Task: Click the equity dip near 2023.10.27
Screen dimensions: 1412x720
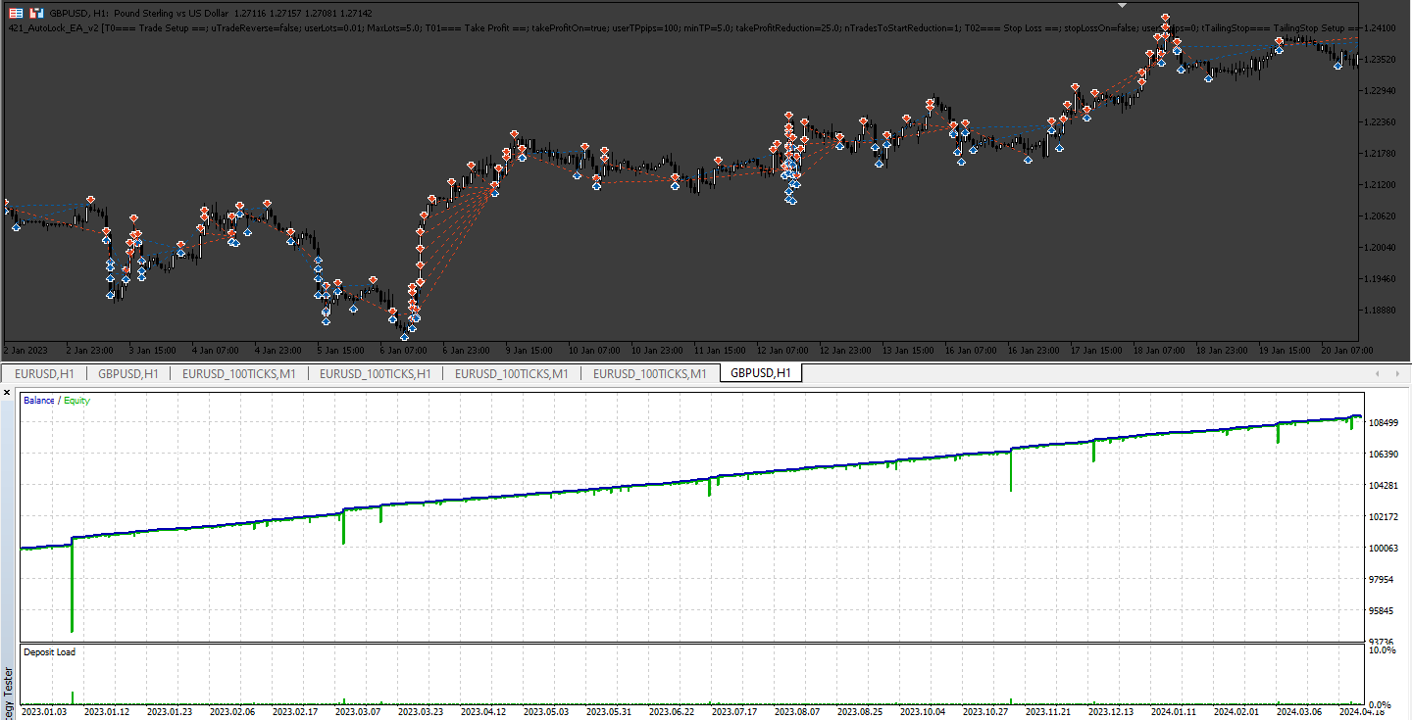Action: (x=1011, y=470)
